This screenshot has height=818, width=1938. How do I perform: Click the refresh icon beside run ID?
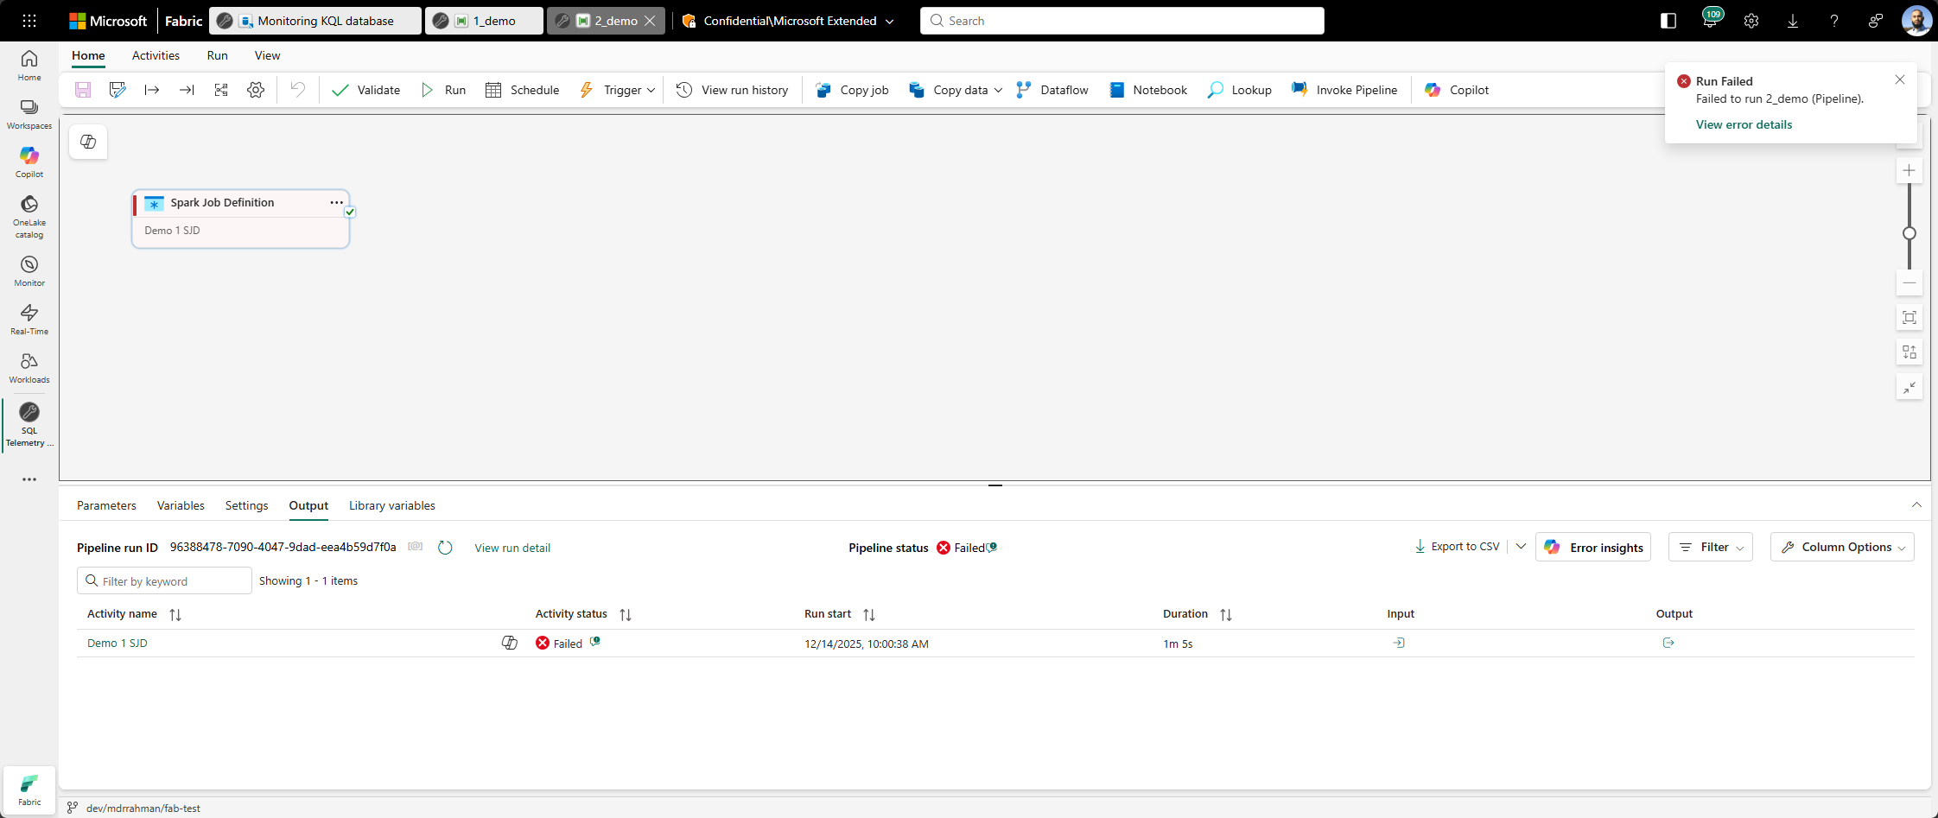click(x=445, y=548)
